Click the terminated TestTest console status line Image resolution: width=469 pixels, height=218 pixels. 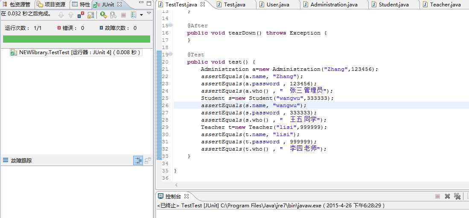271,206
